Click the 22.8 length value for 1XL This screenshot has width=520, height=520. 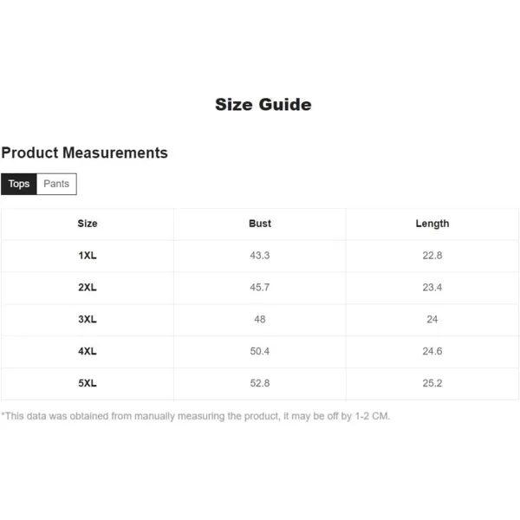(x=432, y=256)
